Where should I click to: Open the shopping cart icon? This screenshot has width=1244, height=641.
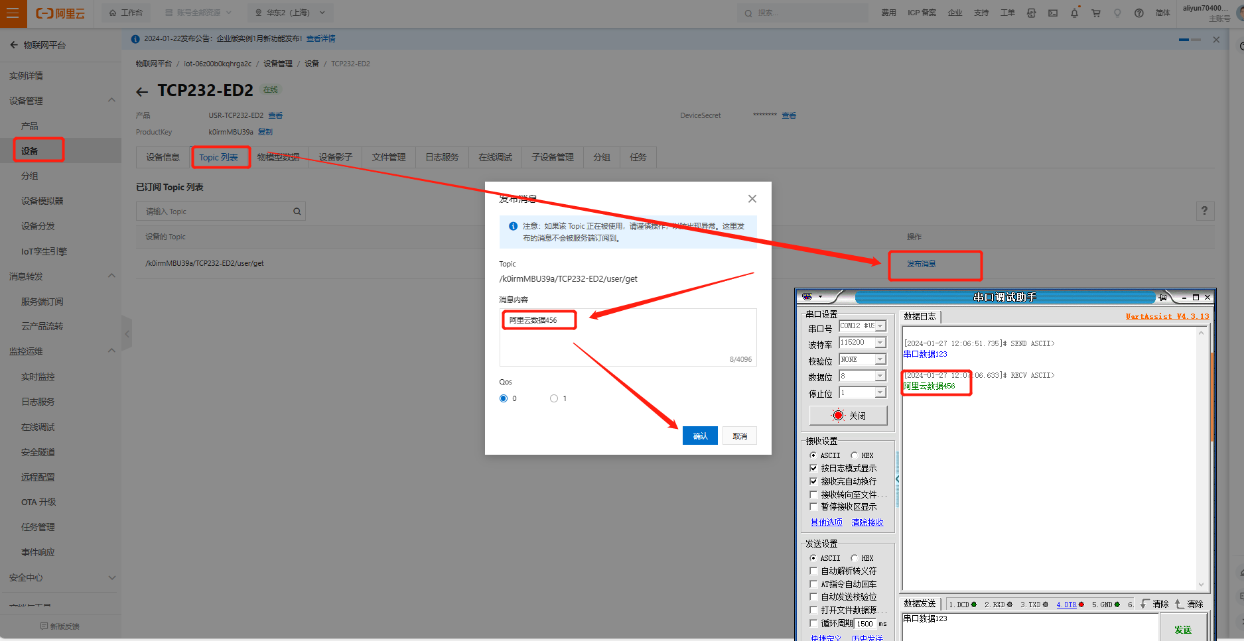[x=1096, y=13]
